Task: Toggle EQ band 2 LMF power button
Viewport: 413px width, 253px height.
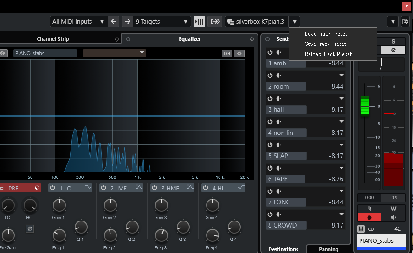Action: [103, 188]
